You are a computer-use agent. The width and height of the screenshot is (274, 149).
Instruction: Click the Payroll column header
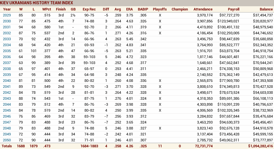(233, 9)
